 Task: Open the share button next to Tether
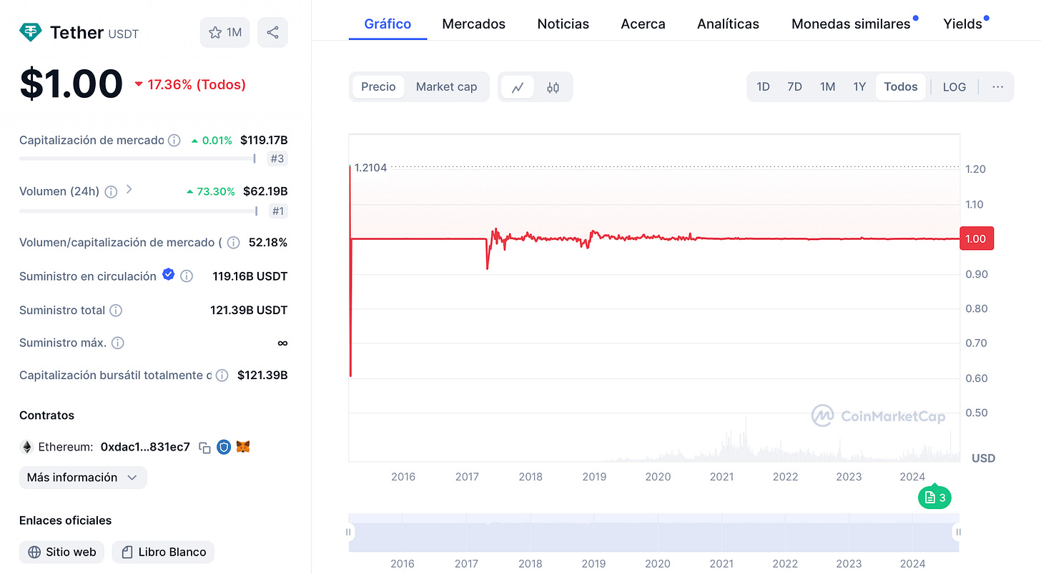click(272, 32)
